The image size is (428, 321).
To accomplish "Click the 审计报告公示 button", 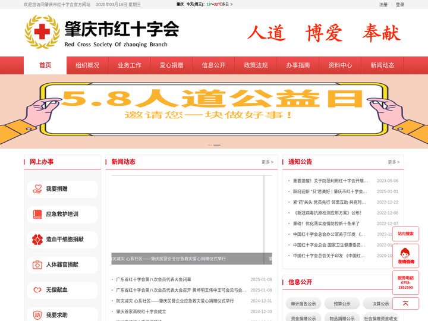I will [303, 304].
